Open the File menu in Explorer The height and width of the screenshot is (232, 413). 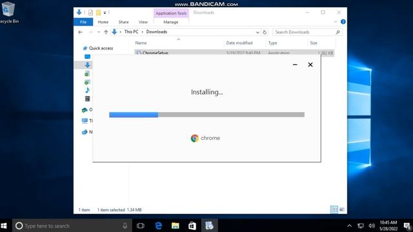[83, 22]
